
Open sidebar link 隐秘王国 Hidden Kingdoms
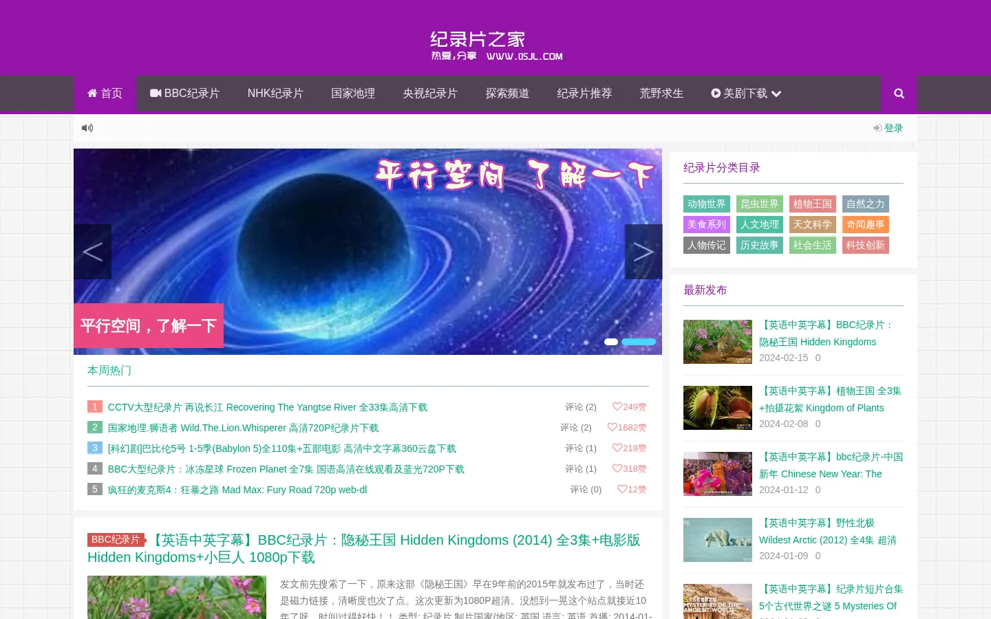point(828,334)
